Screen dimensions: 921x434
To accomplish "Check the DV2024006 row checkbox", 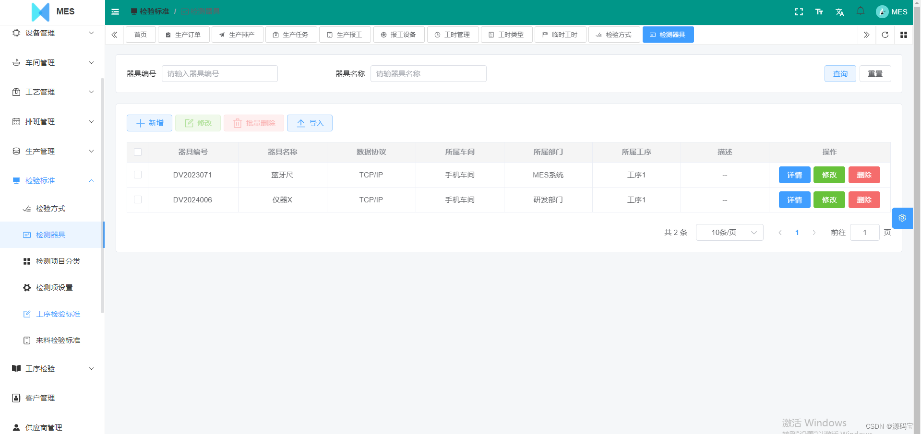I will pyautogui.click(x=137, y=199).
